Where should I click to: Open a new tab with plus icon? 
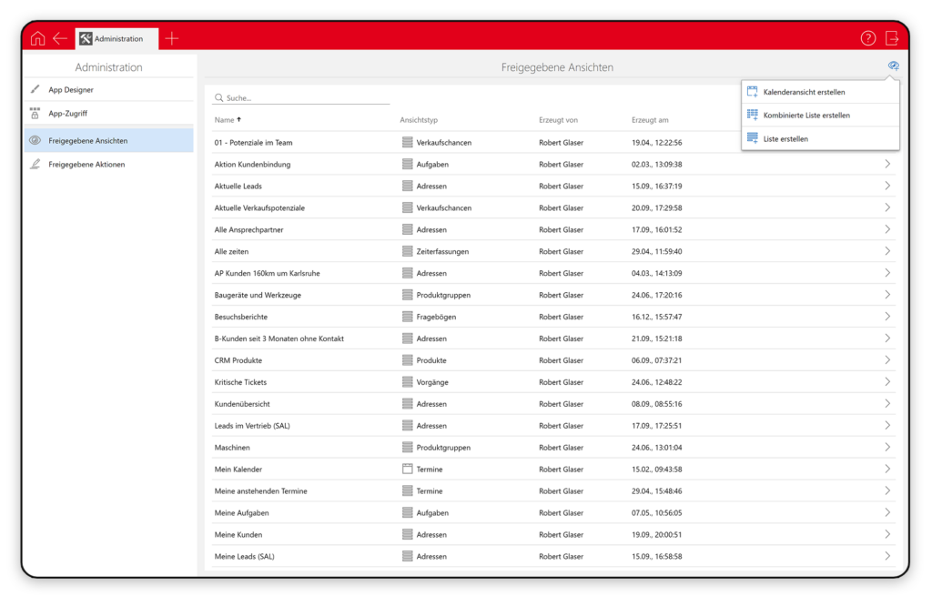click(x=172, y=38)
